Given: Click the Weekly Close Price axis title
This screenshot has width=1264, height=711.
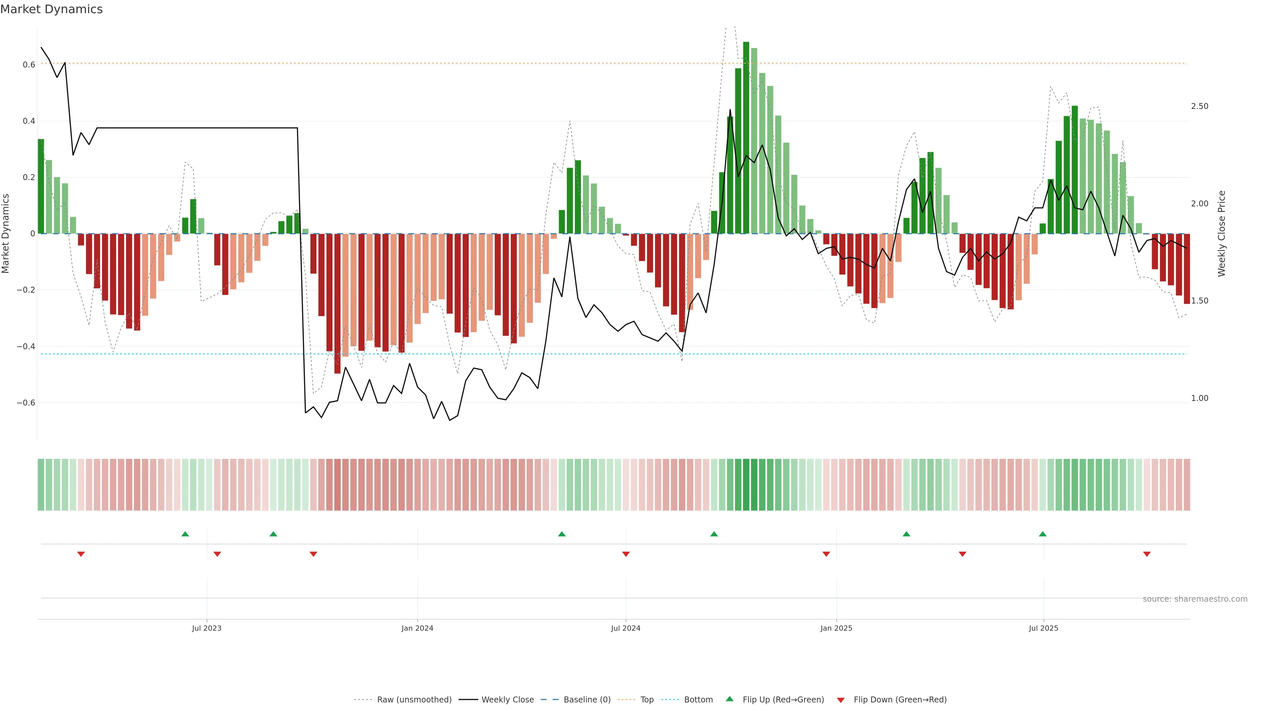Looking at the screenshot, I should click(x=1221, y=234).
